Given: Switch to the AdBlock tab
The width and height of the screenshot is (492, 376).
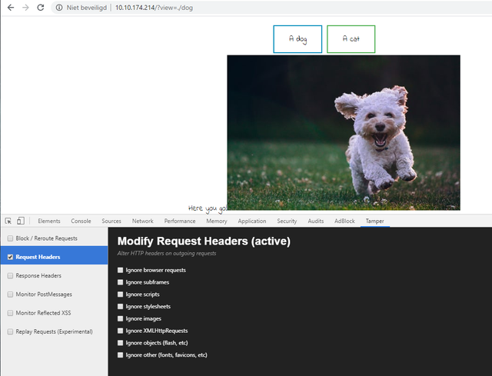Looking at the screenshot, I should point(344,221).
